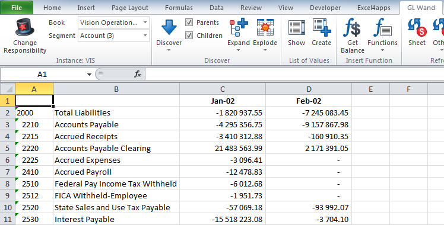Expand the Name Box dropdown arrow

tap(89, 75)
